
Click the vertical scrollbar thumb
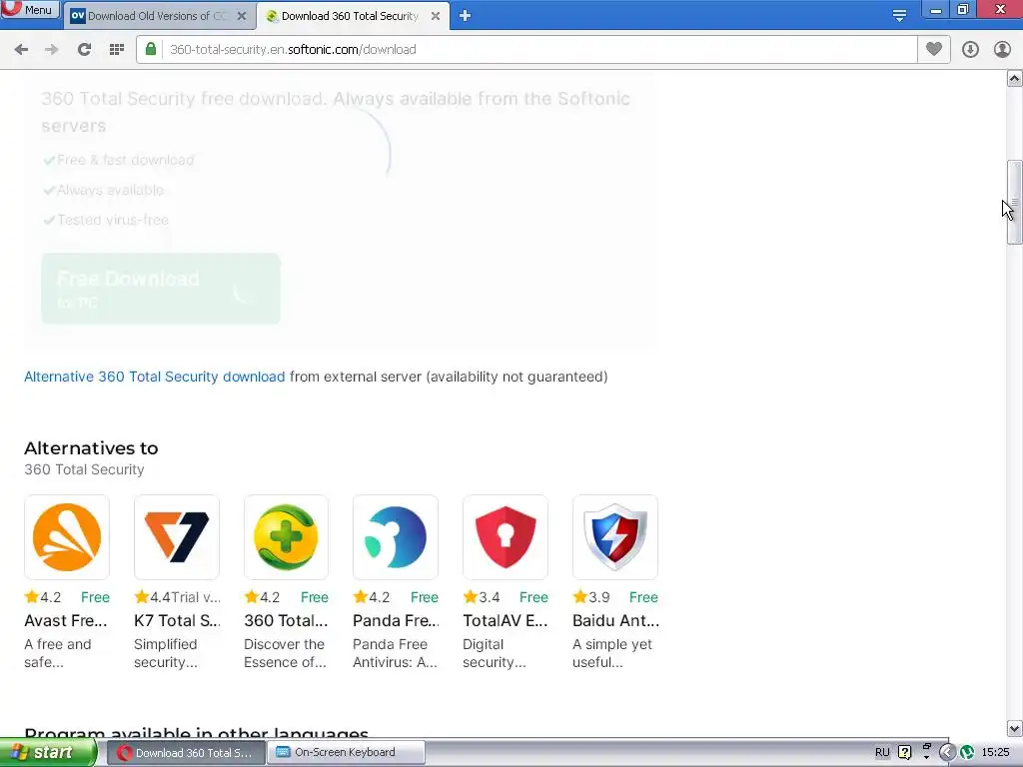point(1014,202)
